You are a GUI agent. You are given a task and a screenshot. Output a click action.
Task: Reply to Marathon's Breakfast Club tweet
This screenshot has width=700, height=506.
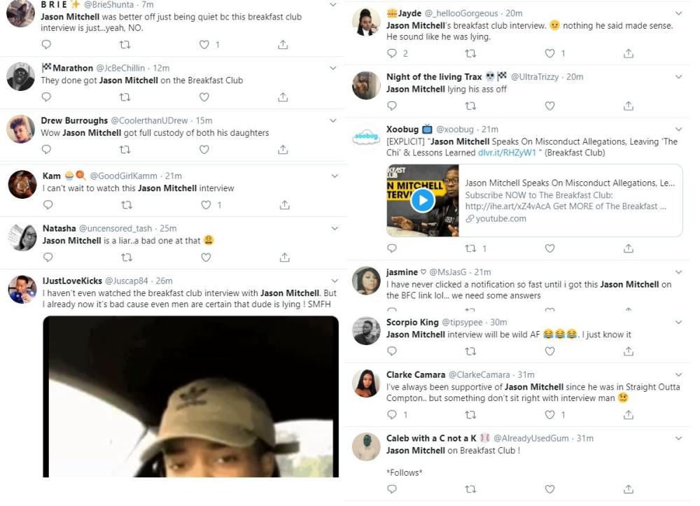(46, 97)
